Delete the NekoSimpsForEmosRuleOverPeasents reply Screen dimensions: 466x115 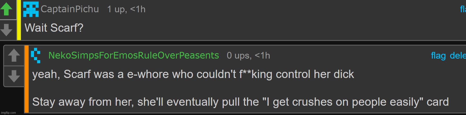point(458,56)
